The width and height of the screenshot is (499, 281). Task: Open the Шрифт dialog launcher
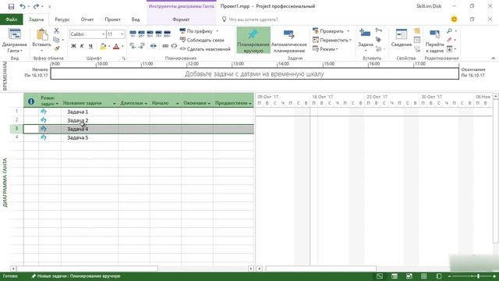(x=123, y=59)
